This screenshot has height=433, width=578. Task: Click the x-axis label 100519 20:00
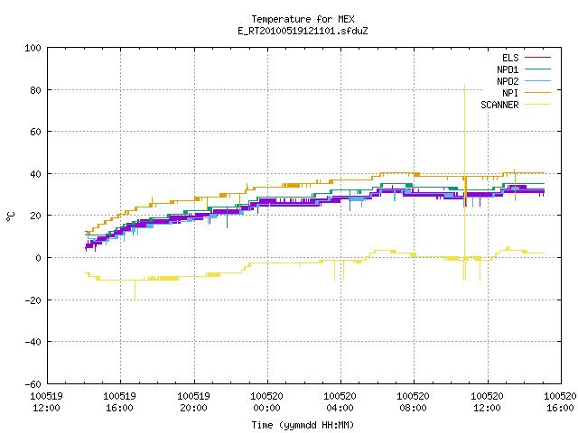click(193, 402)
